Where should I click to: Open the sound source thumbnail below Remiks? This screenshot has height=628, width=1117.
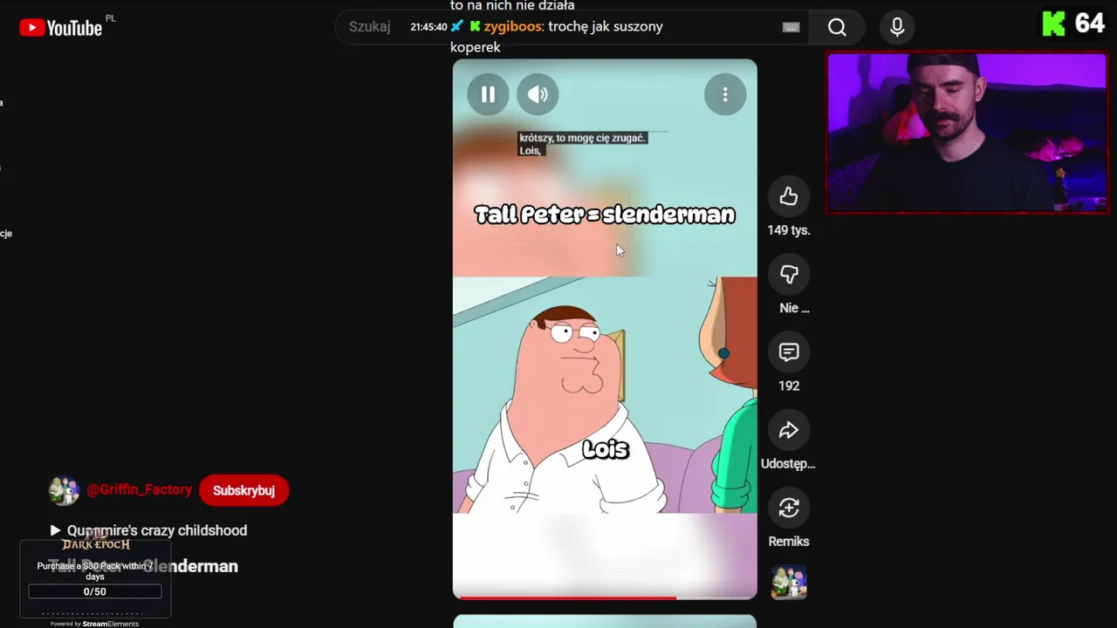tap(789, 583)
